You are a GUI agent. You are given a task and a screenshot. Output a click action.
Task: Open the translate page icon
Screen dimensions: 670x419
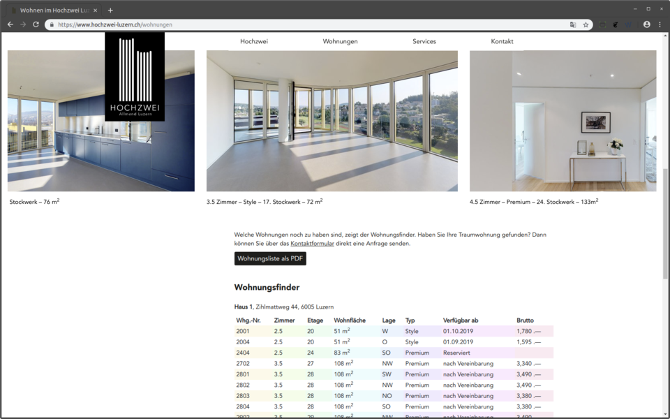tap(573, 25)
